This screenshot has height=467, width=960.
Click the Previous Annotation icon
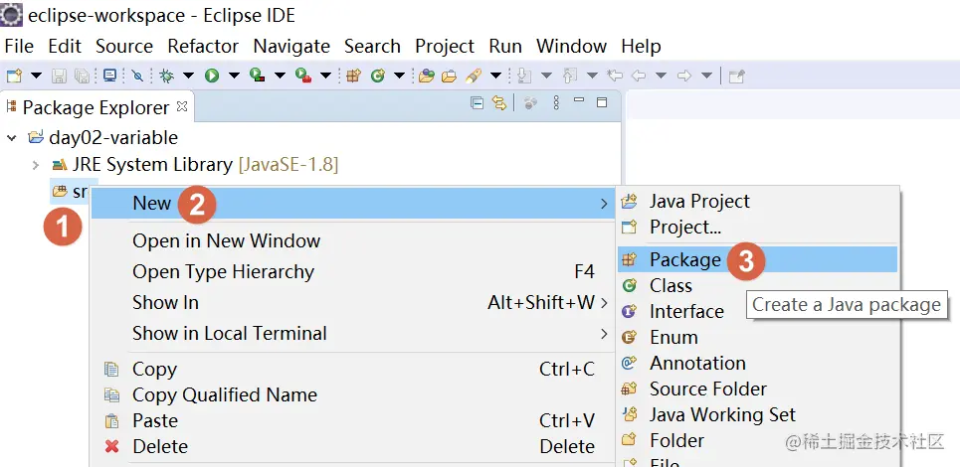click(x=569, y=76)
